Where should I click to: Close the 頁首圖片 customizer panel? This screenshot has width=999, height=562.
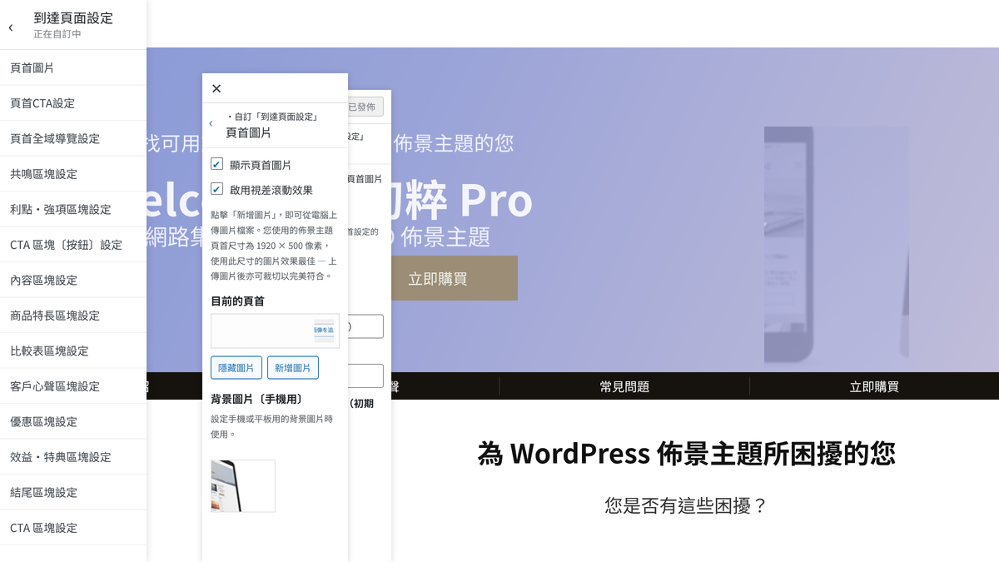coord(216,88)
